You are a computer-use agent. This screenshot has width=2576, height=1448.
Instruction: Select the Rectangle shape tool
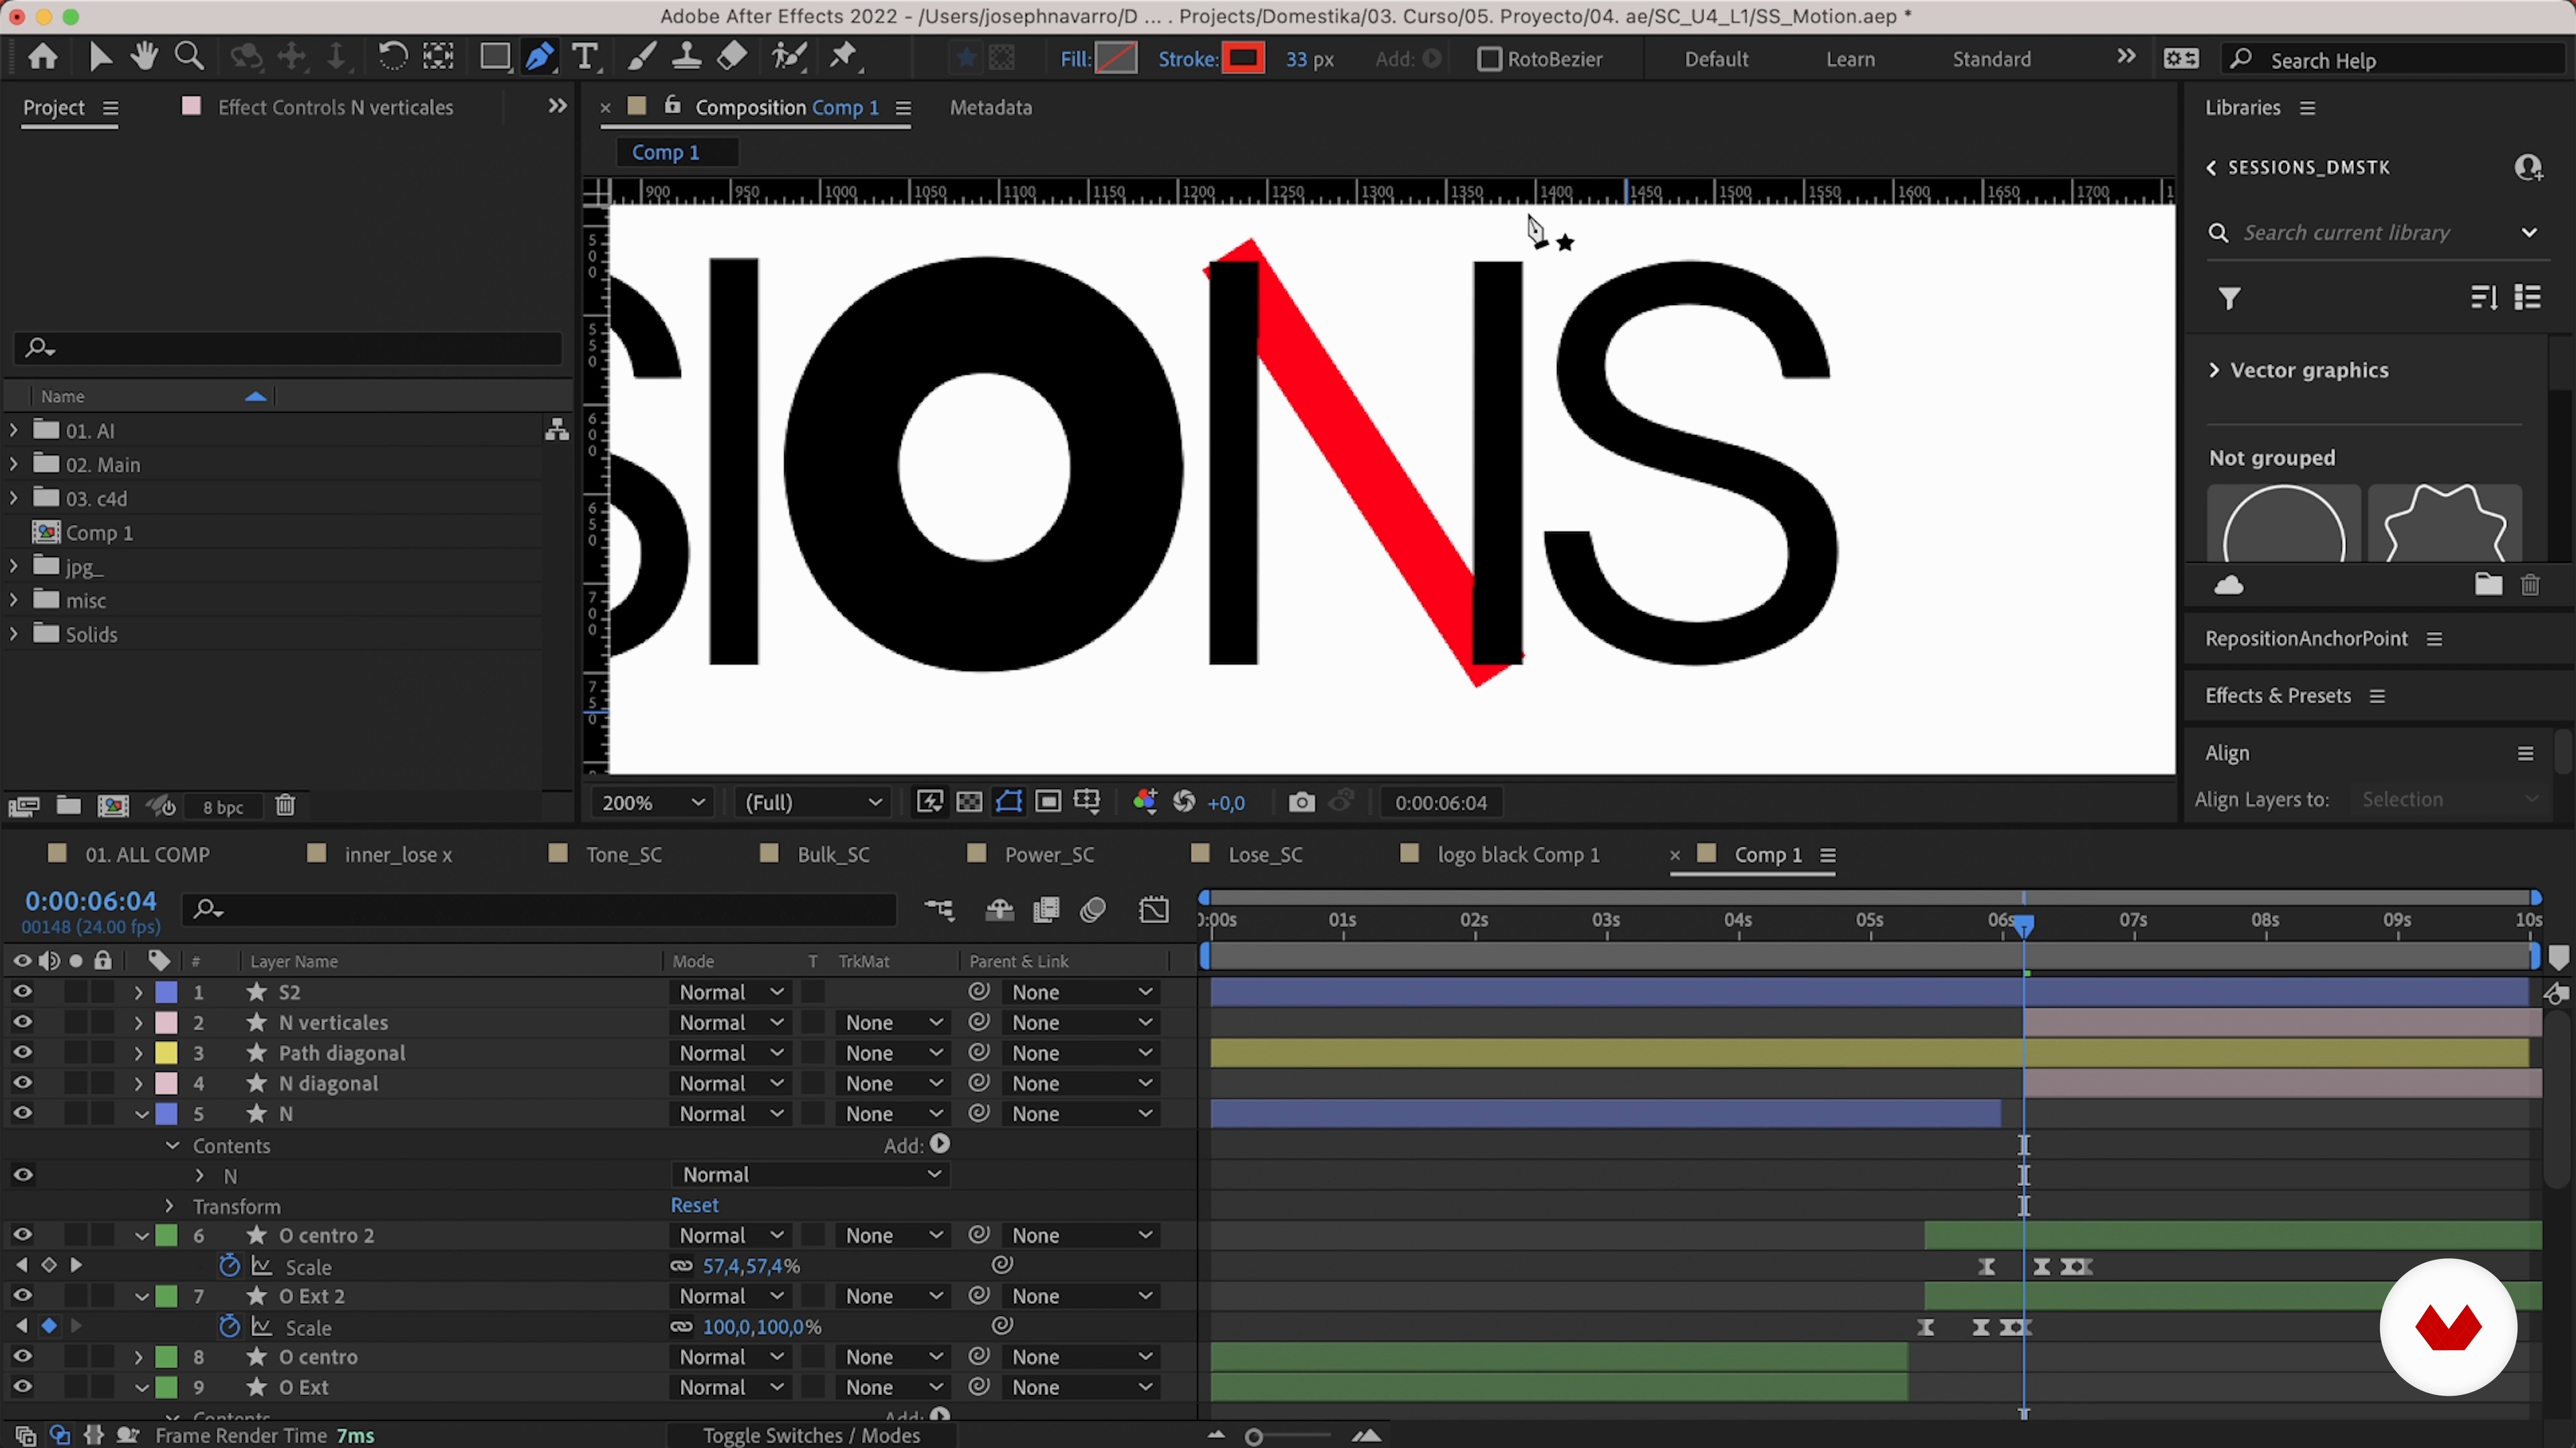pos(494,57)
